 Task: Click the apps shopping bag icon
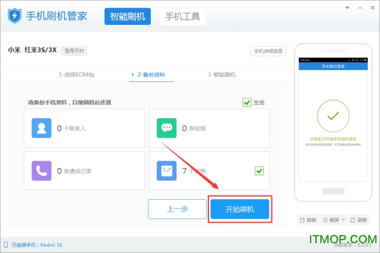coord(167,170)
